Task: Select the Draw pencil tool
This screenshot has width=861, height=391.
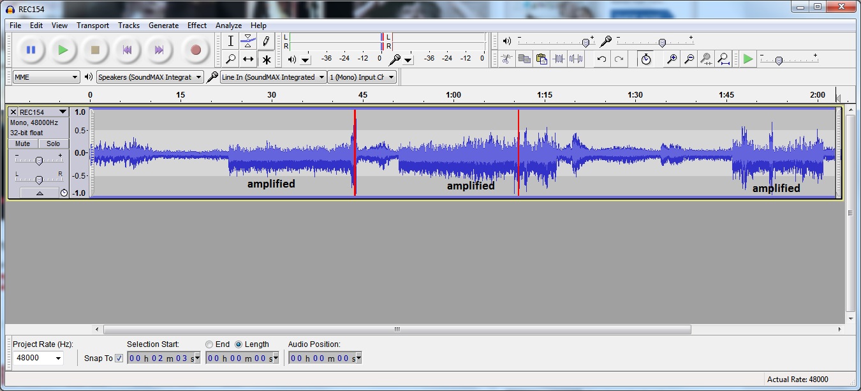Action: (266, 41)
